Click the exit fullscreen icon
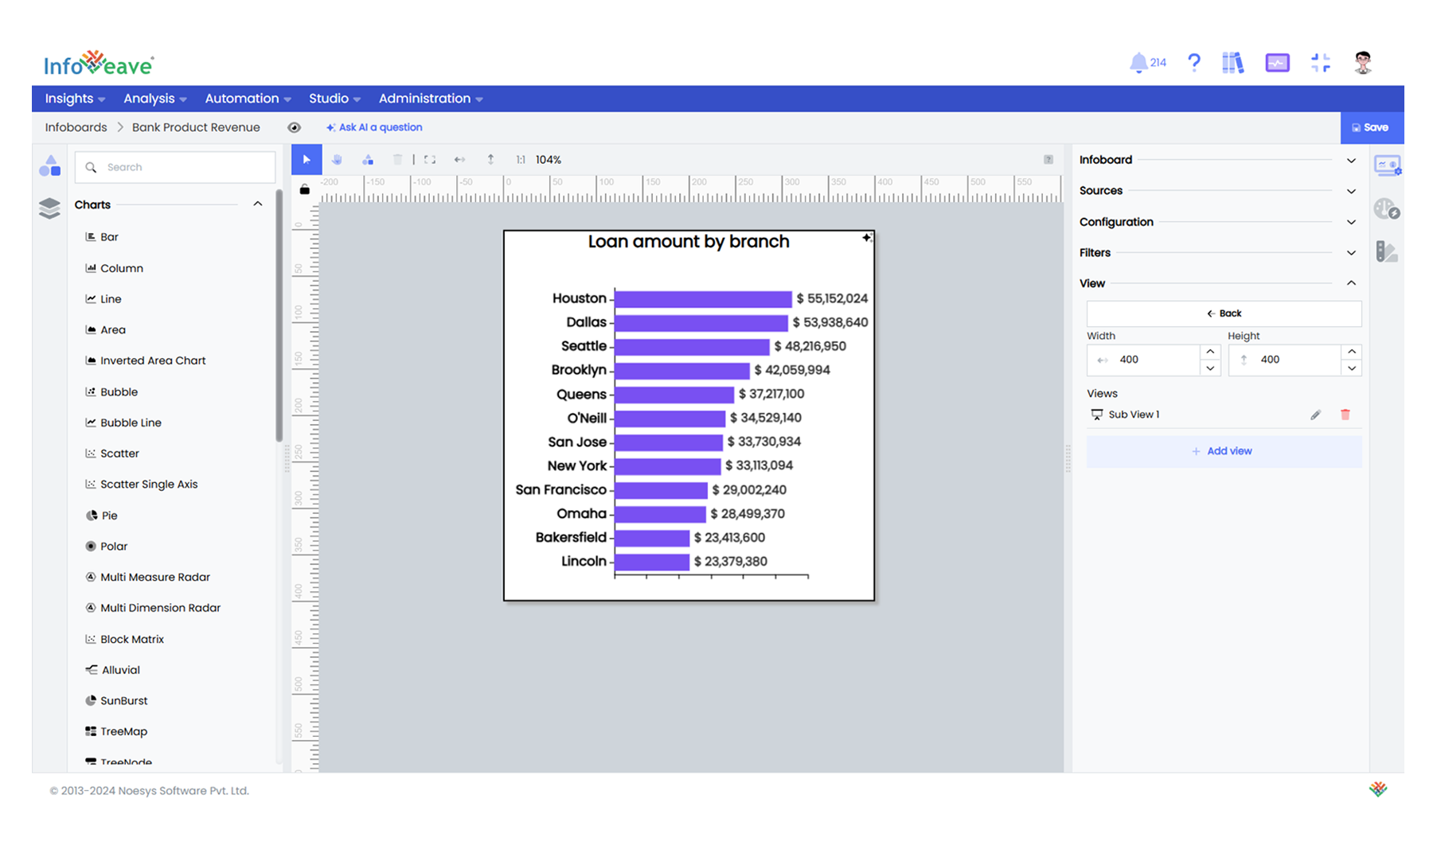The image size is (1441, 853). 1320,63
